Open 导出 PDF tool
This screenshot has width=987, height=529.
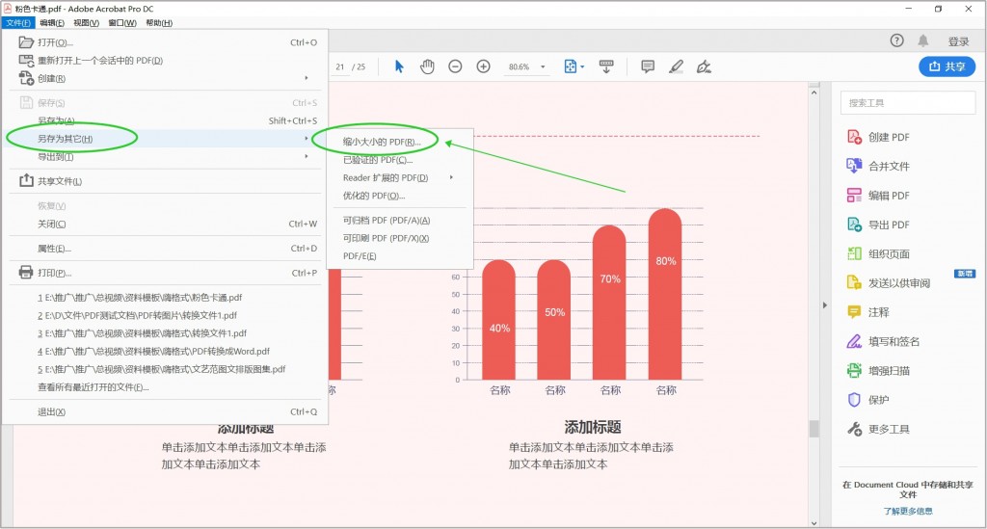point(878,225)
